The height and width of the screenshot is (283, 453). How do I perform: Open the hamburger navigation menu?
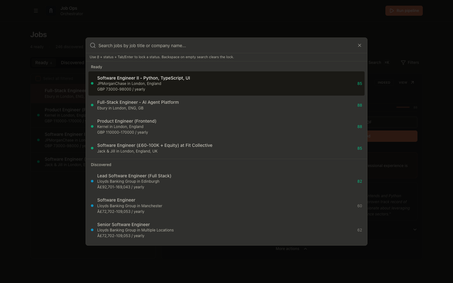tap(36, 10)
